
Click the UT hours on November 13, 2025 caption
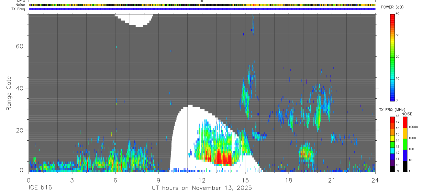[x=202, y=188]
